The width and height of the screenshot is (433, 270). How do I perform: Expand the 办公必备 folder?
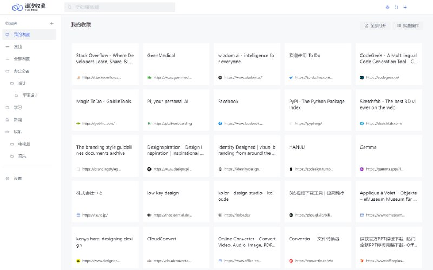click(8, 71)
